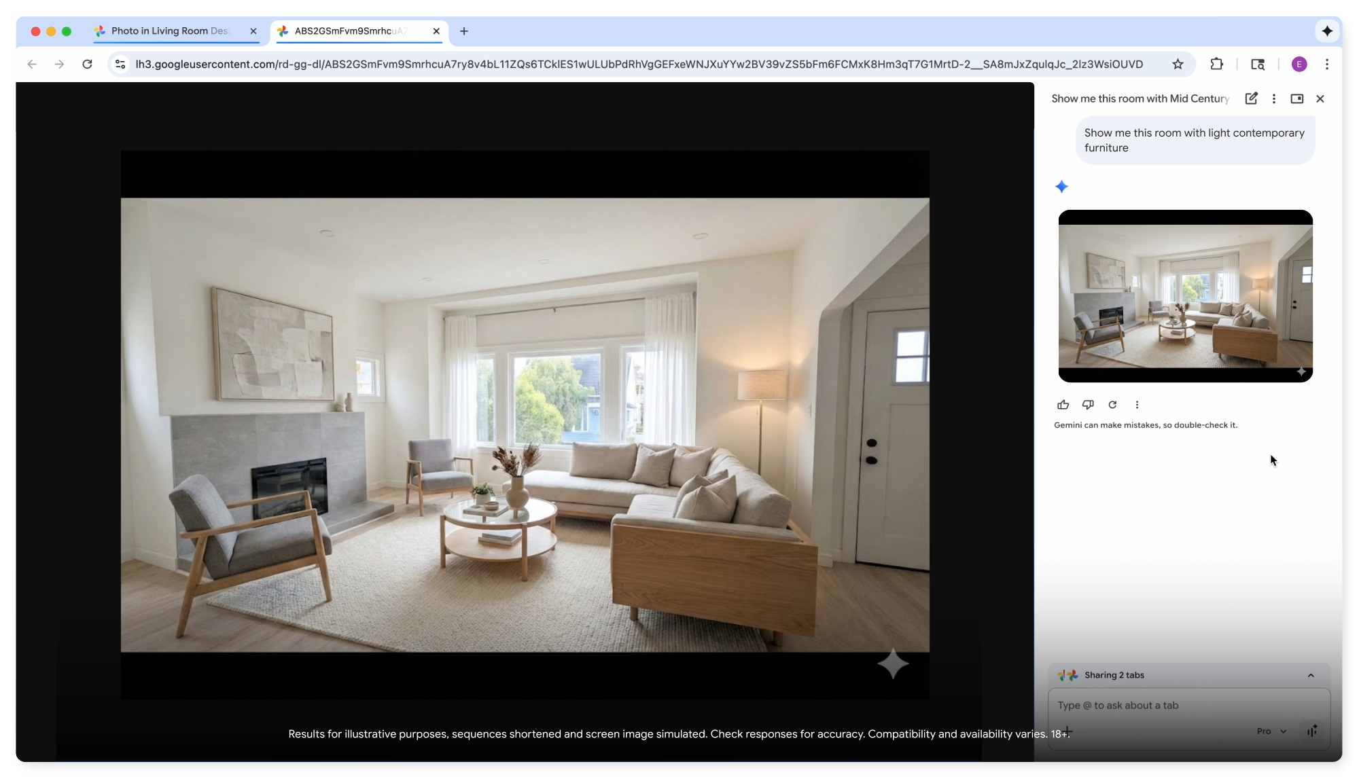Bookmark this page with the star icon
Viewport: 1359px width, 781px height.
[x=1178, y=64]
